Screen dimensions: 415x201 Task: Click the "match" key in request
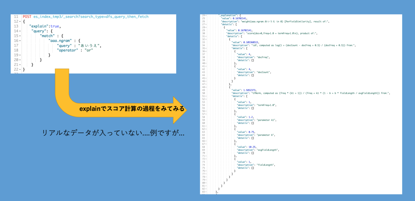(x=47, y=36)
